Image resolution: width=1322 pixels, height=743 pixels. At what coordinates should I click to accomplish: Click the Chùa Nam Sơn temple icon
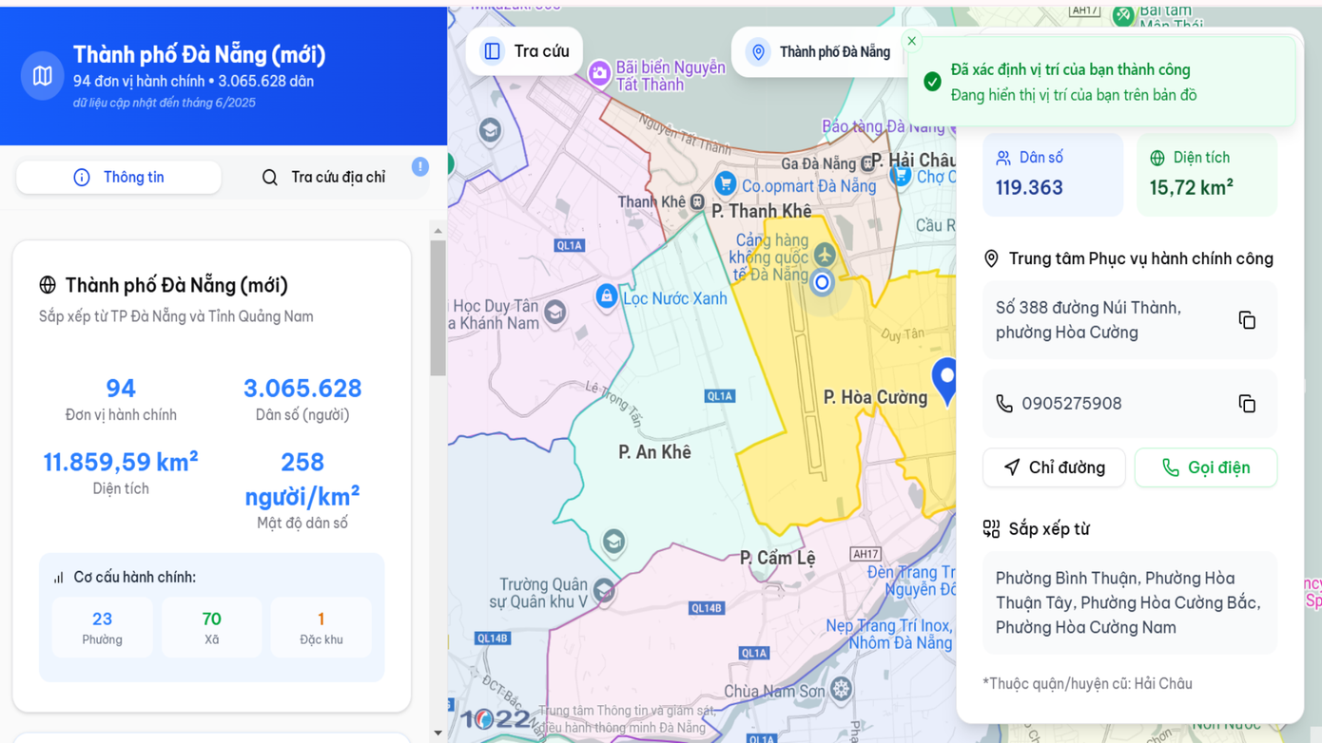pyautogui.click(x=841, y=690)
